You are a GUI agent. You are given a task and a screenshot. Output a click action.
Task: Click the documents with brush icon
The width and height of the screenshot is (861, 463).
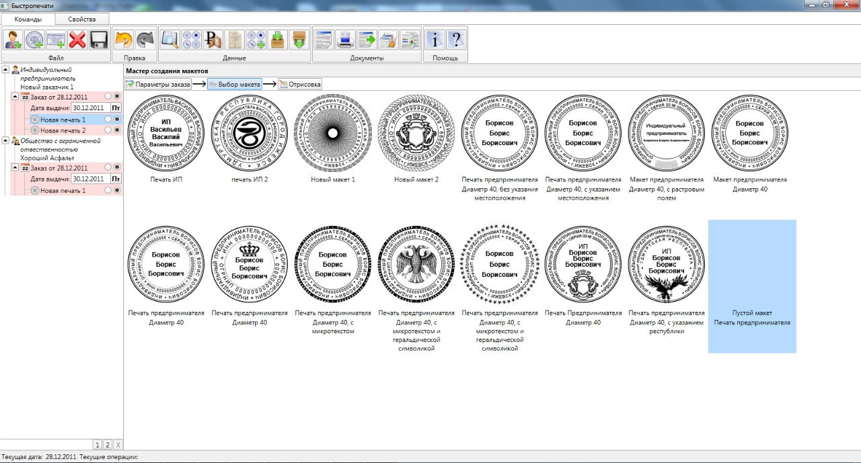(x=389, y=40)
